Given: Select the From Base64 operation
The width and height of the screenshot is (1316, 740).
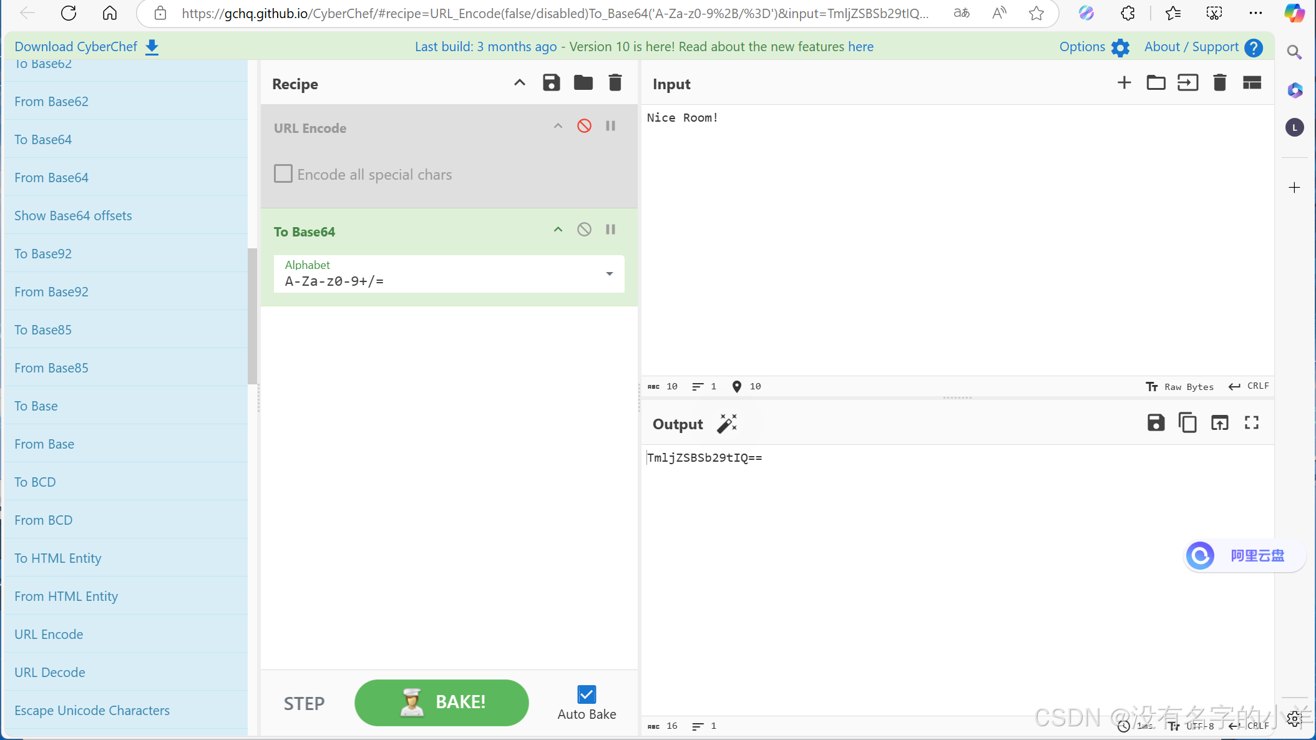Looking at the screenshot, I should pyautogui.click(x=51, y=177).
